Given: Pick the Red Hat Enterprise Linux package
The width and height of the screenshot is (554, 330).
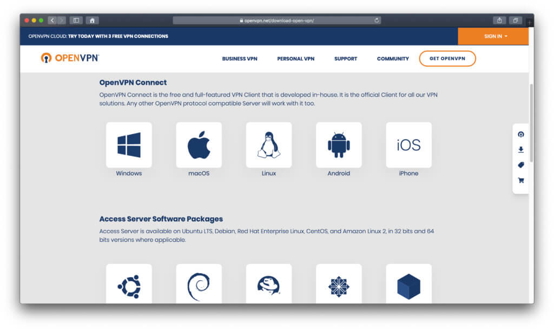Looking at the screenshot, I should pos(268,285).
